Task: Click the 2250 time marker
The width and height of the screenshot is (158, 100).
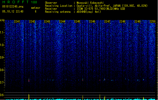Action: tap(152, 21)
